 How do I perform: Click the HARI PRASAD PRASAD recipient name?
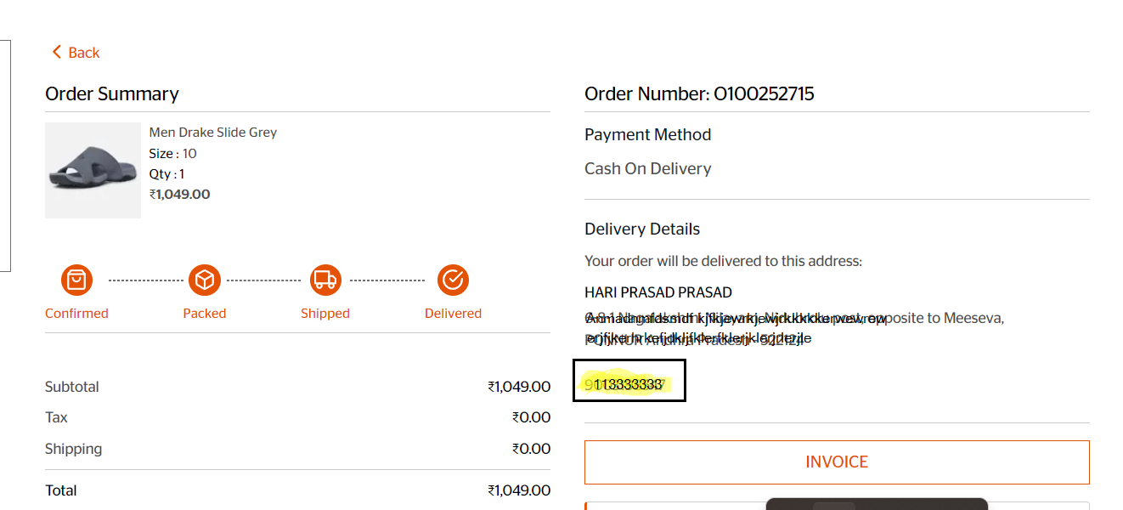(658, 292)
